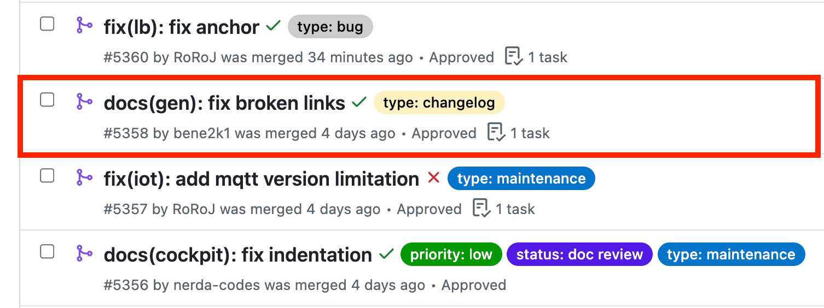The height and width of the screenshot is (308, 824).
Task: Open pull request 'fix(lb): fix anchor'
Action: (x=181, y=27)
